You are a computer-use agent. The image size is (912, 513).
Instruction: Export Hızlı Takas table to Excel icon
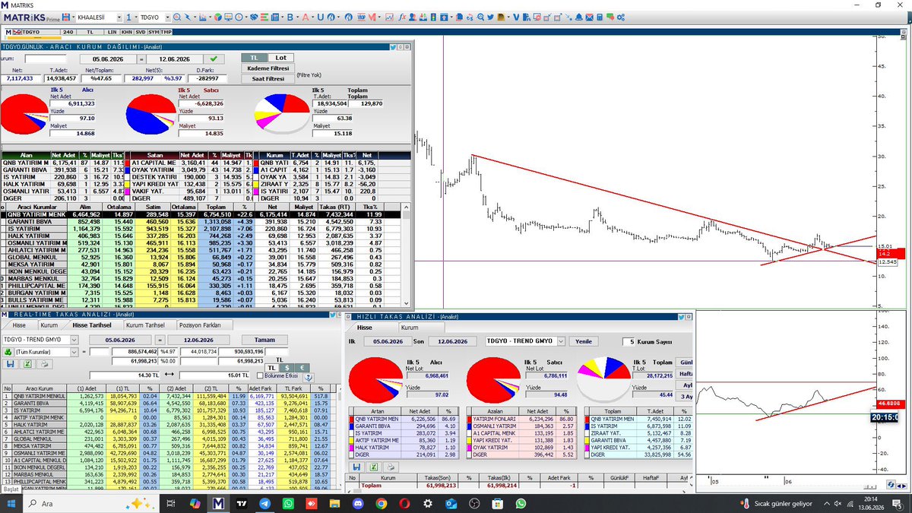click(374, 467)
